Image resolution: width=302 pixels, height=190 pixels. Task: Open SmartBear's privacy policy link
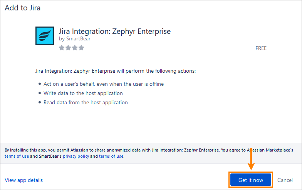click(x=76, y=156)
